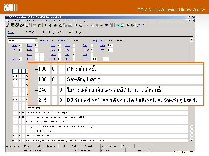Click the 040 field tag cell
The width and height of the screenshot is (209, 156).
(15, 71)
